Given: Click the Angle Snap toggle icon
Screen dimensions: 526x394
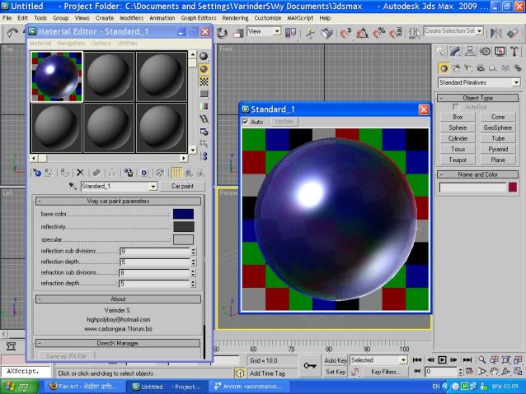Looking at the screenshot, I should [362, 33].
